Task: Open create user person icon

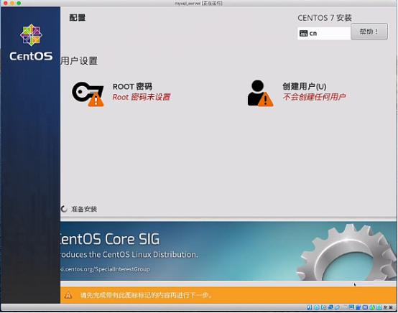Action: pyautogui.click(x=260, y=93)
